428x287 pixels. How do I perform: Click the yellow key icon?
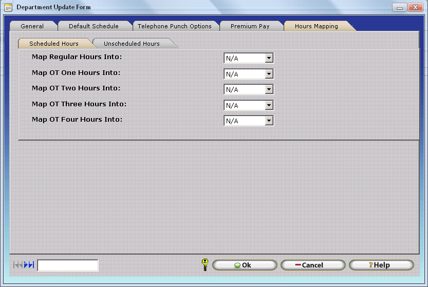click(x=204, y=265)
